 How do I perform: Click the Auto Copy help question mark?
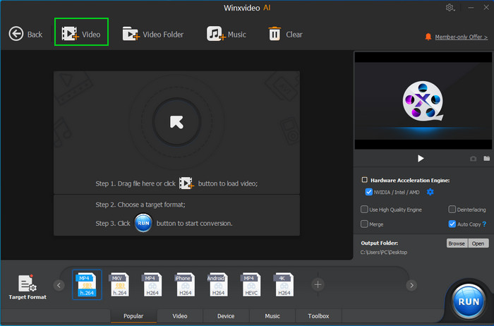coord(485,224)
